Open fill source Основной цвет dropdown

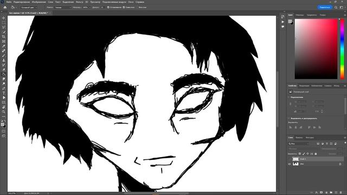click(x=29, y=7)
